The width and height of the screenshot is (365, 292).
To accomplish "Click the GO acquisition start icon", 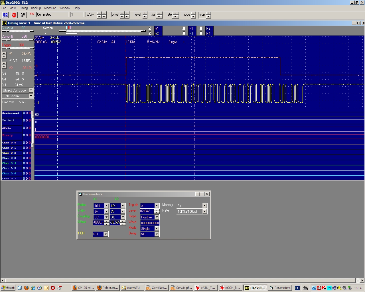I will click(5, 15).
